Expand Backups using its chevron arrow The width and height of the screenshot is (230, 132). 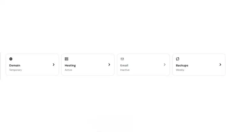[220, 65]
